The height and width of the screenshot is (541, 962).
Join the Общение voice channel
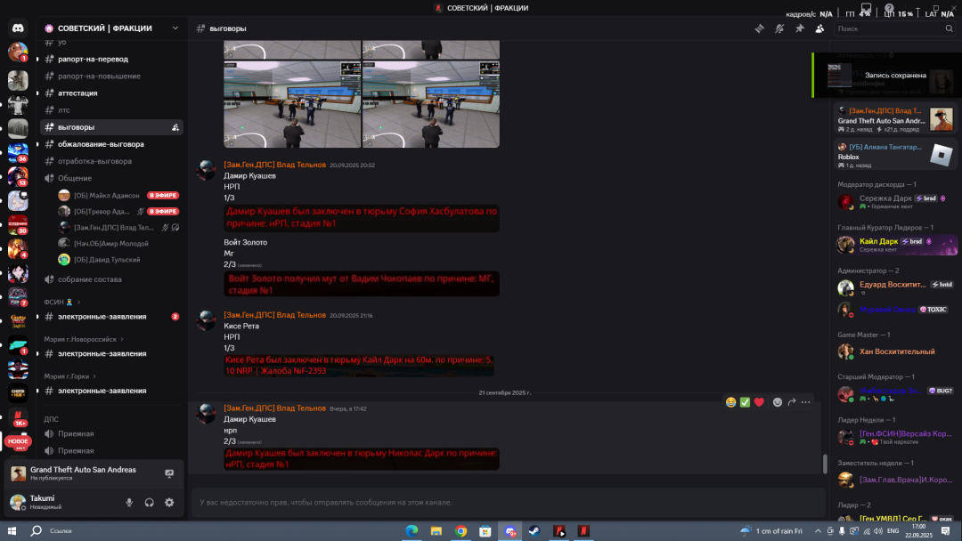tap(75, 178)
